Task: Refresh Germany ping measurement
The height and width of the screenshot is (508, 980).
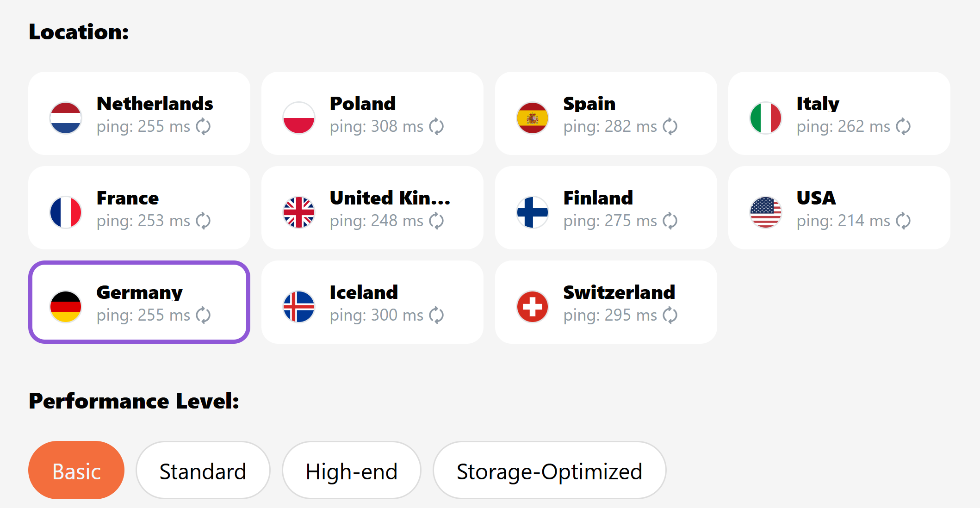Action: 203,315
